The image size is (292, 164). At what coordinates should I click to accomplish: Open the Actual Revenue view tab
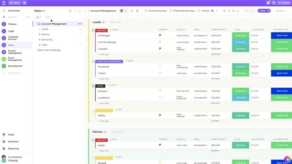156,11
